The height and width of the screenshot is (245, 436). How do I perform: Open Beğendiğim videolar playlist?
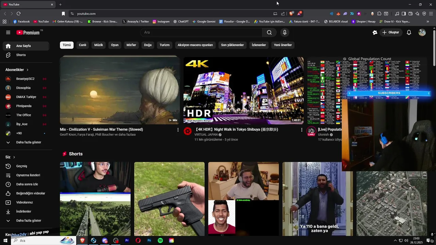pos(26,193)
